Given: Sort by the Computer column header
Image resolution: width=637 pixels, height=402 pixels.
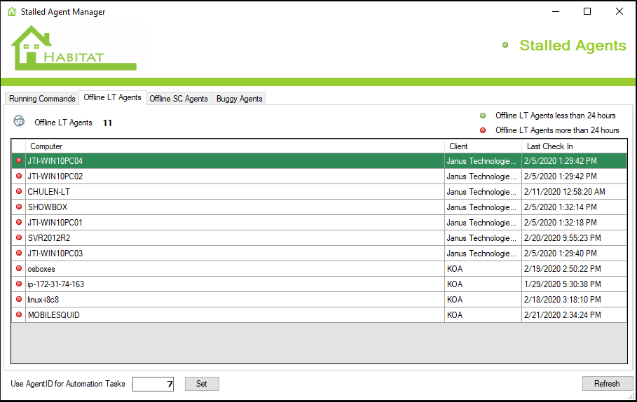Looking at the screenshot, I should (x=235, y=146).
